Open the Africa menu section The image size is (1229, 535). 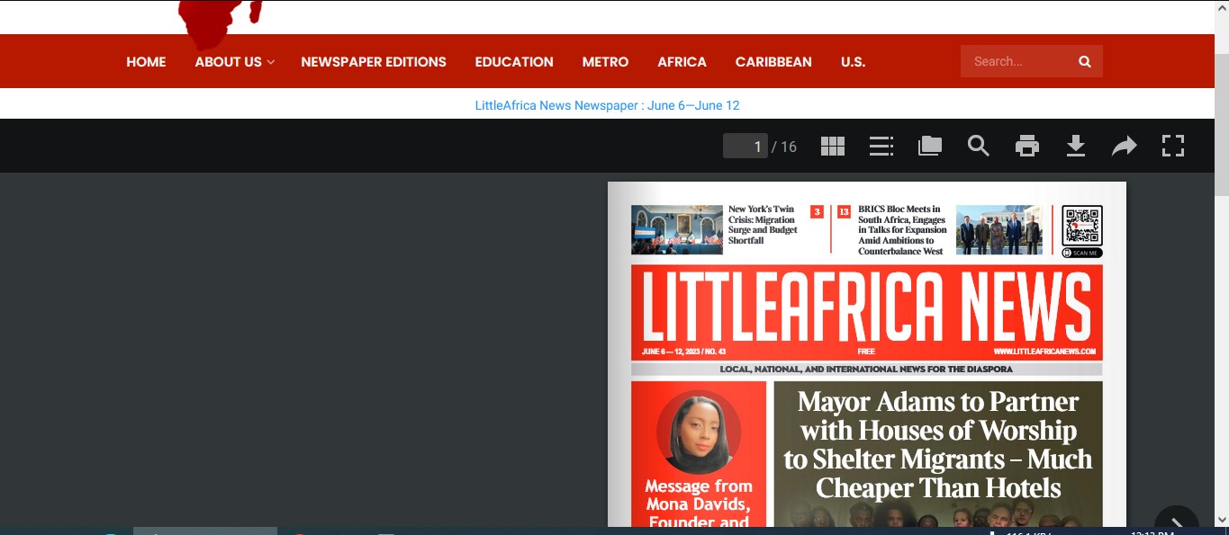coord(682,62)
